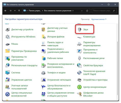Open Телефон и модем text link

[x=56, y=73]
